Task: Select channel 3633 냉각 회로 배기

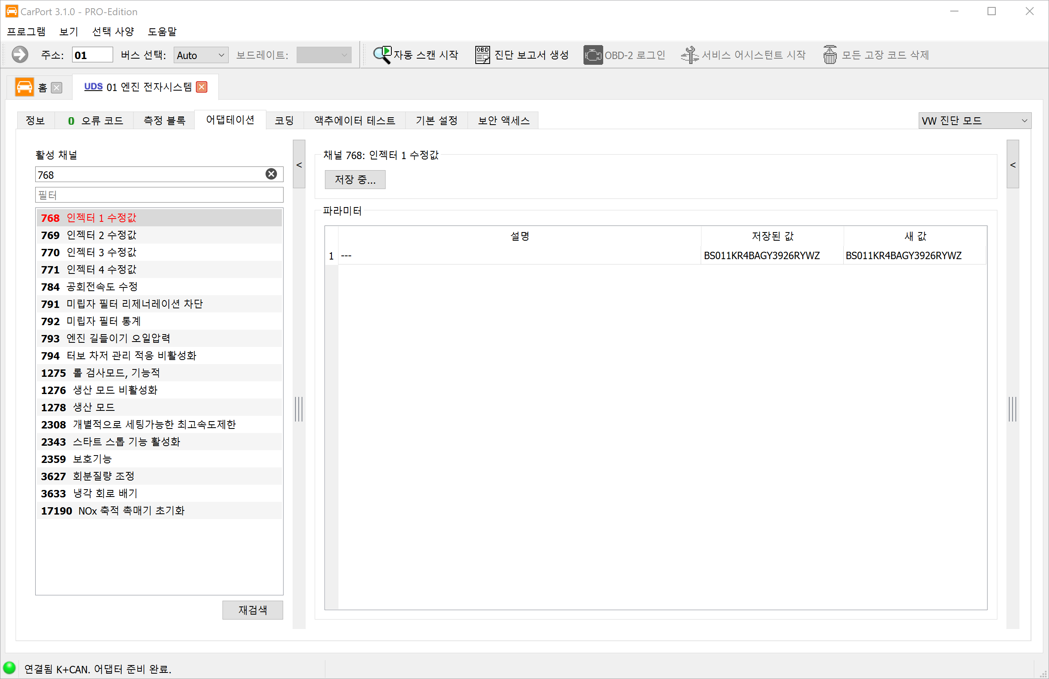Action: click(159, 493)
